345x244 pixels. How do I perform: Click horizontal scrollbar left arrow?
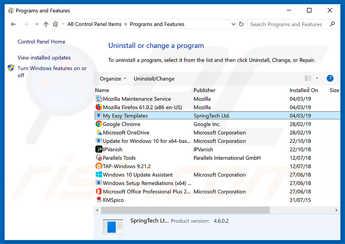(97, 210)
